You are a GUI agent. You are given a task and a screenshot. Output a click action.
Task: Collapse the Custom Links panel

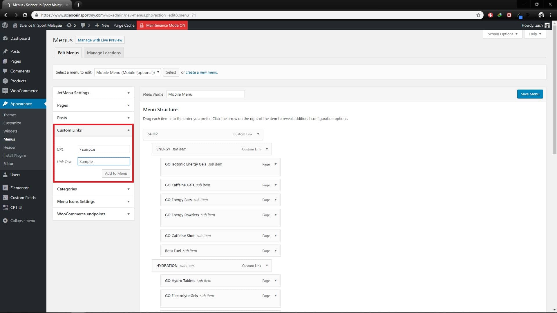[128, 130]
